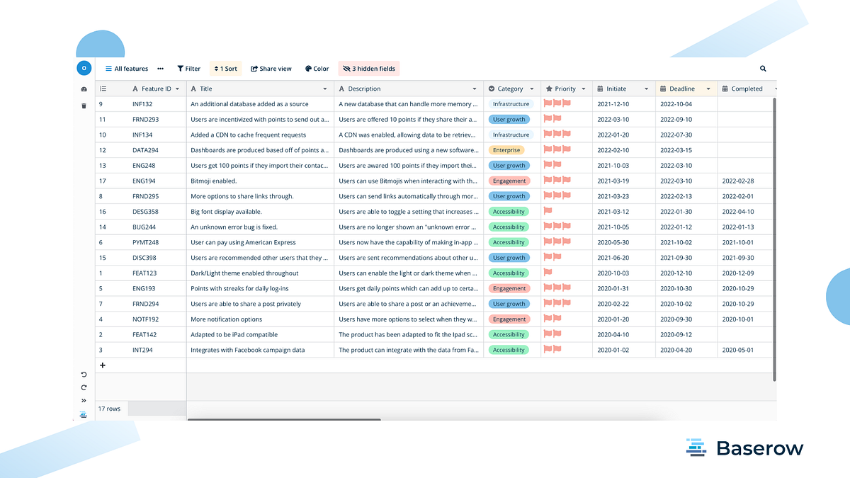This screenshot has width=850, height=478.
Task: Add a new row with the plus button
Action: click(103, 364)
